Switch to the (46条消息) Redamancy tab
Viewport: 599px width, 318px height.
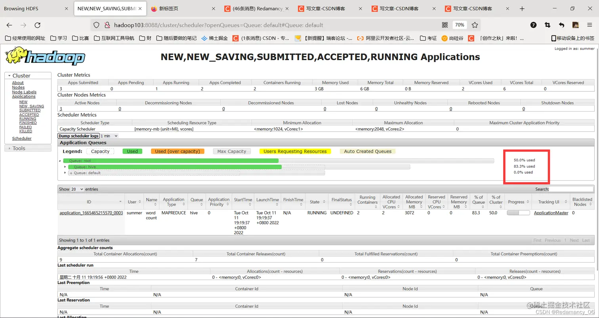pyautogui.click(x=256, y=8)
